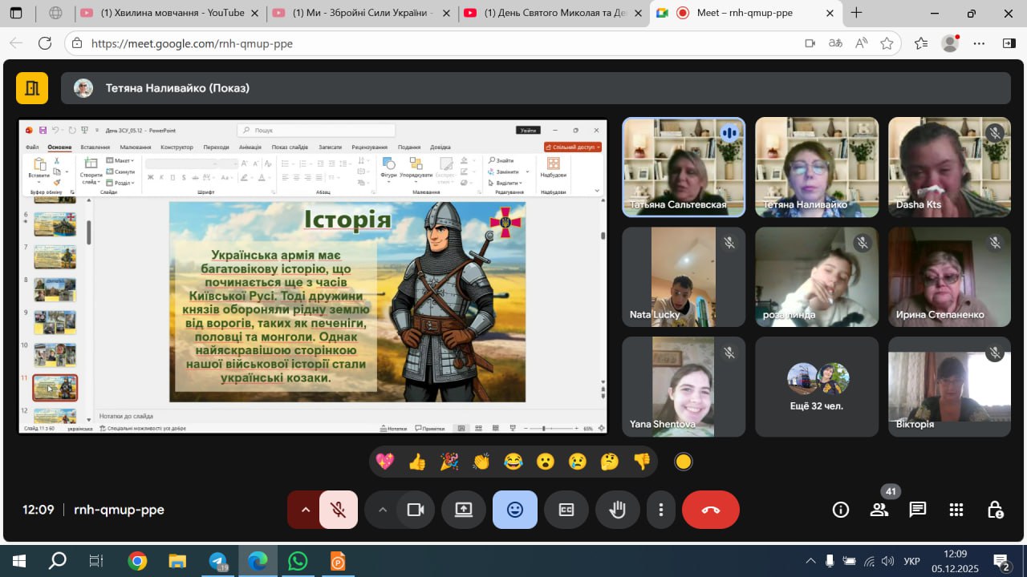The image size is (1027, 577).
Task: Switch to the Хвилина мовчання YouTube tab
Action: point(172,13)
